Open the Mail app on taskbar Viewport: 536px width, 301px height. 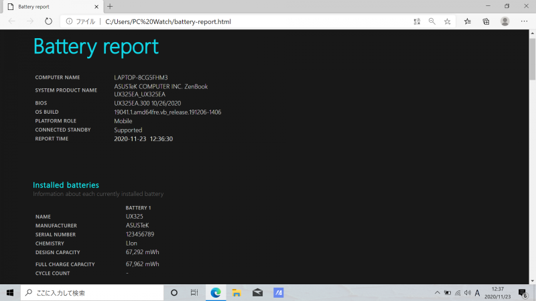pyautogui.click(x=257, y=293)
